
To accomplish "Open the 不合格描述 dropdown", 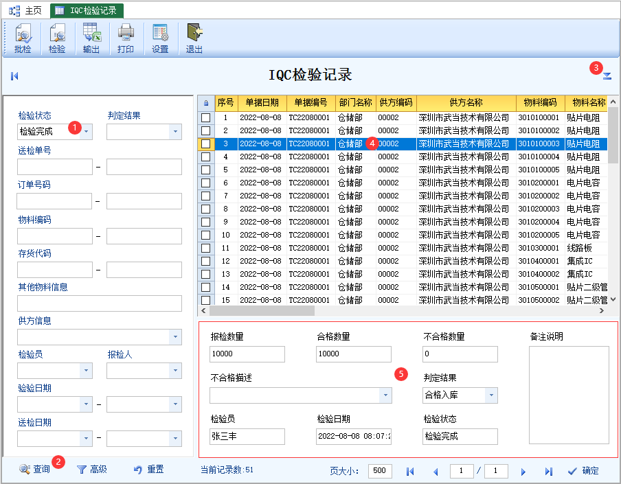I will [x=385, y=395].
